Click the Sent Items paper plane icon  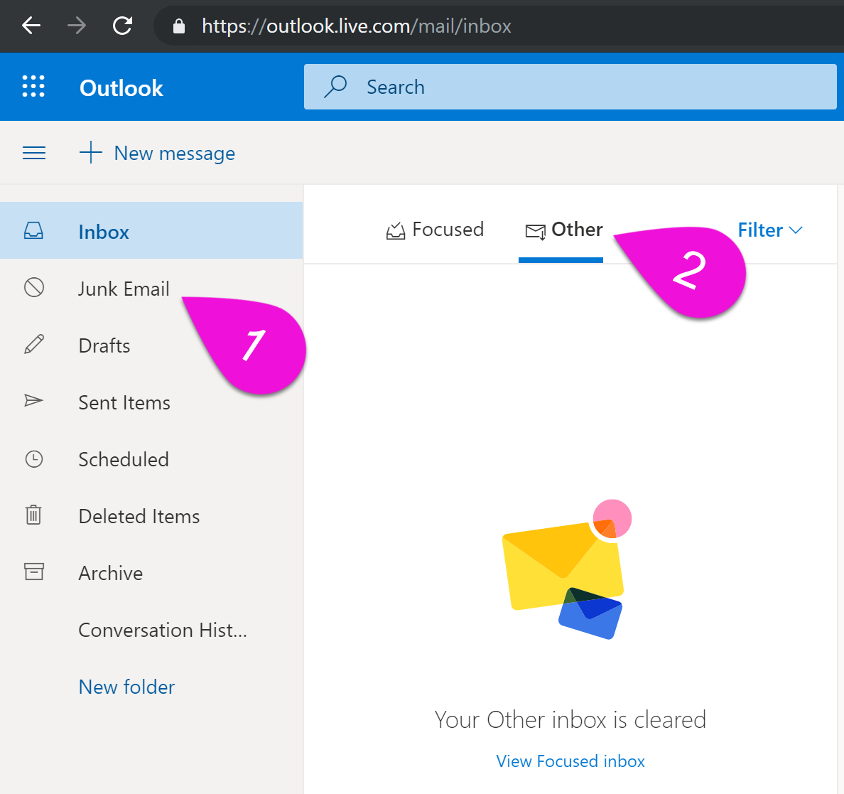pyautogui.click(x=33, y=400)
